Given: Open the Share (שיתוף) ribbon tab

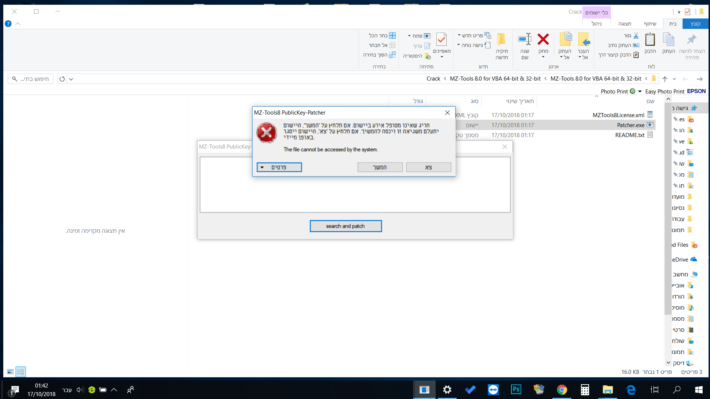Looking at the screenshot, I should 650,24.
